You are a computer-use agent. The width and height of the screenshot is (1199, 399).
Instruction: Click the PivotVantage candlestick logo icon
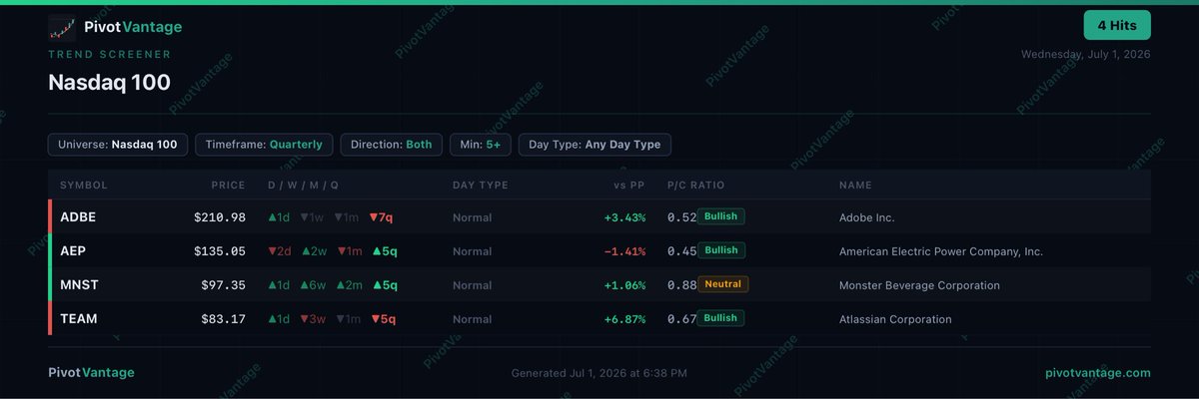click(62, 27)
